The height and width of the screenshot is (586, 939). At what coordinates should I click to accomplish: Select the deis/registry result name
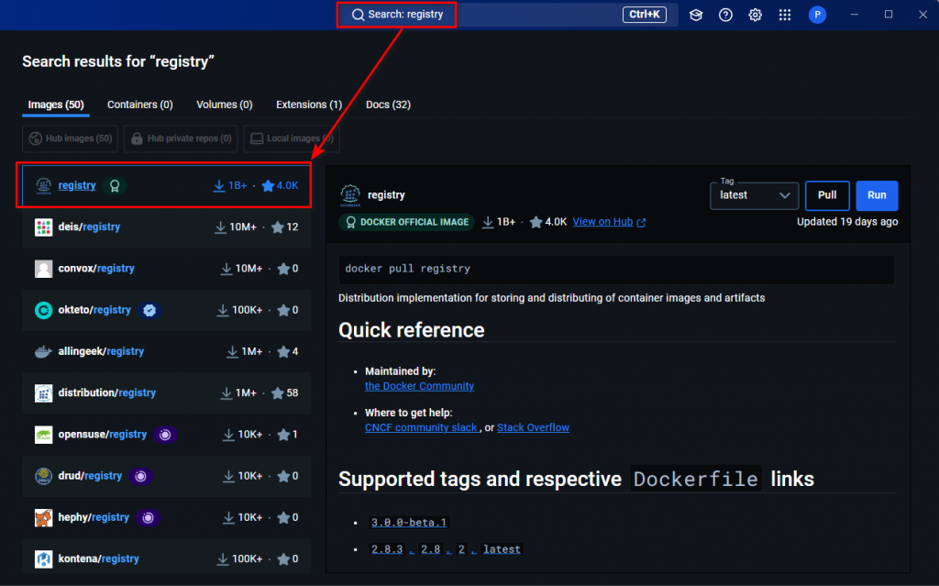pos(89,227)
